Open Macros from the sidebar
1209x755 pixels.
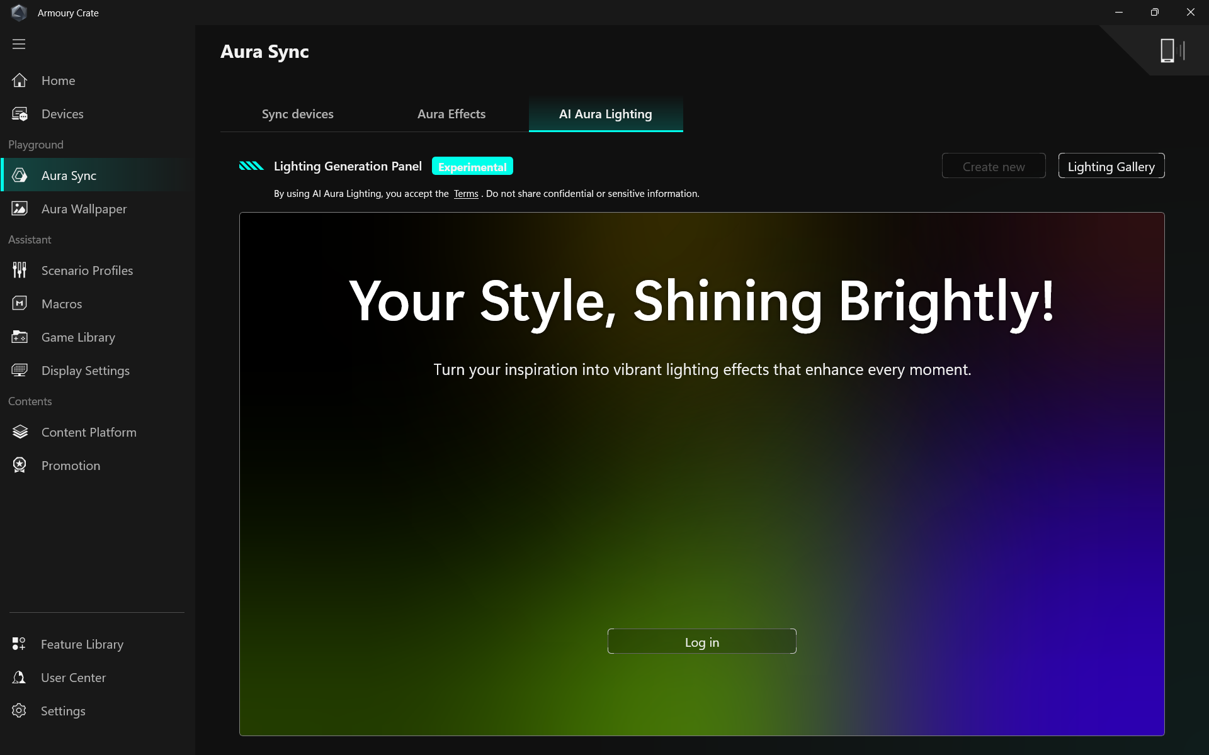tap(62, 304)
